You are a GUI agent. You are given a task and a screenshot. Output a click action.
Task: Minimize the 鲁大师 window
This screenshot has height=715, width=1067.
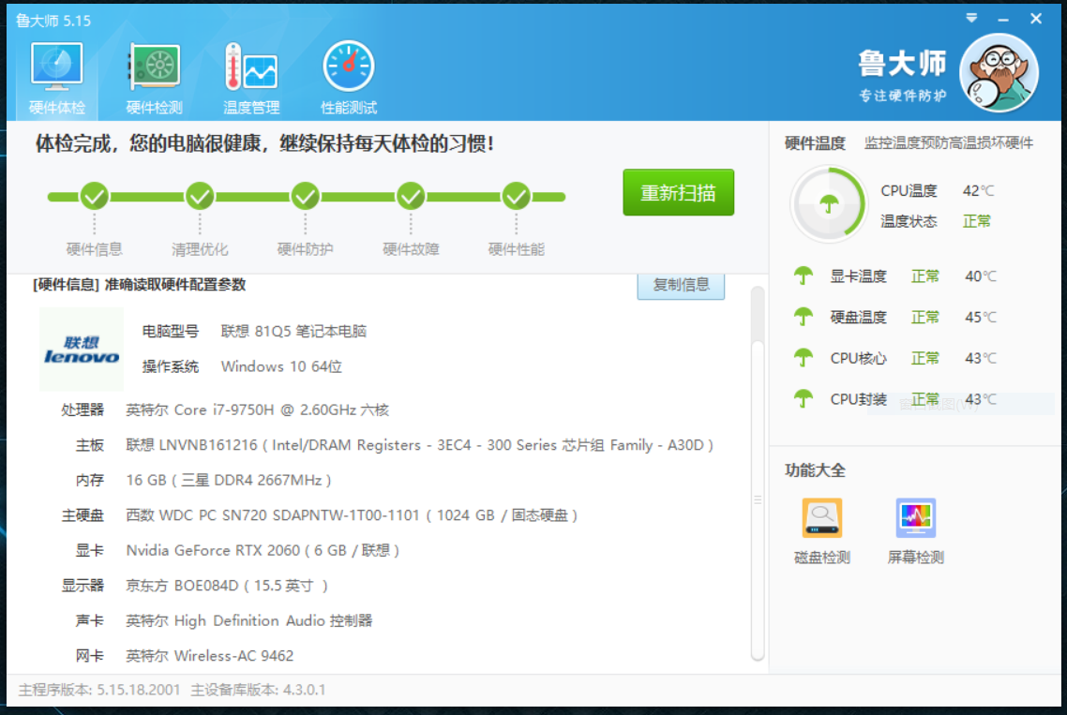pos(1003,19)
